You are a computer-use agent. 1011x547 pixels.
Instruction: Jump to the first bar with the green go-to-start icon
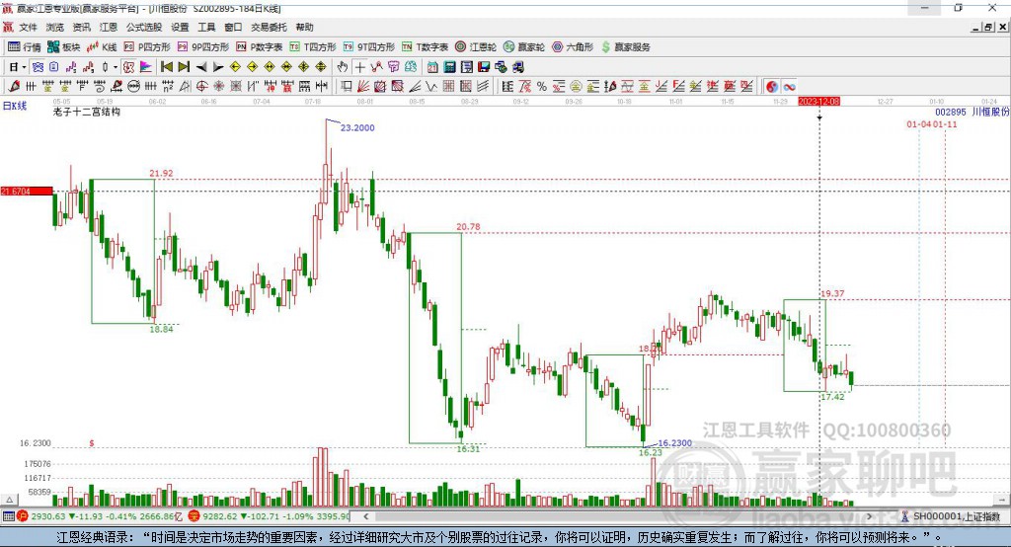[166, 67]
